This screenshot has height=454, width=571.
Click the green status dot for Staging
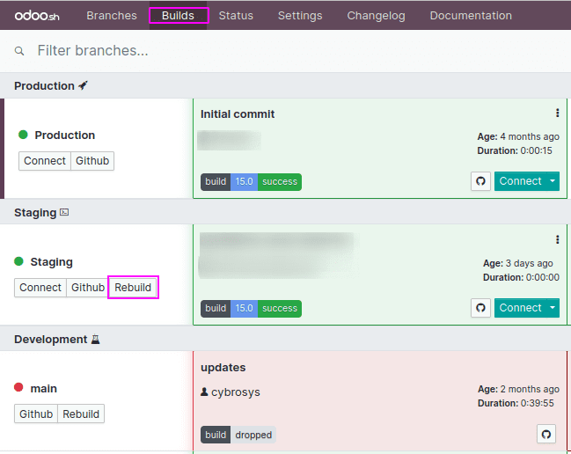click(x=18, y=261)
